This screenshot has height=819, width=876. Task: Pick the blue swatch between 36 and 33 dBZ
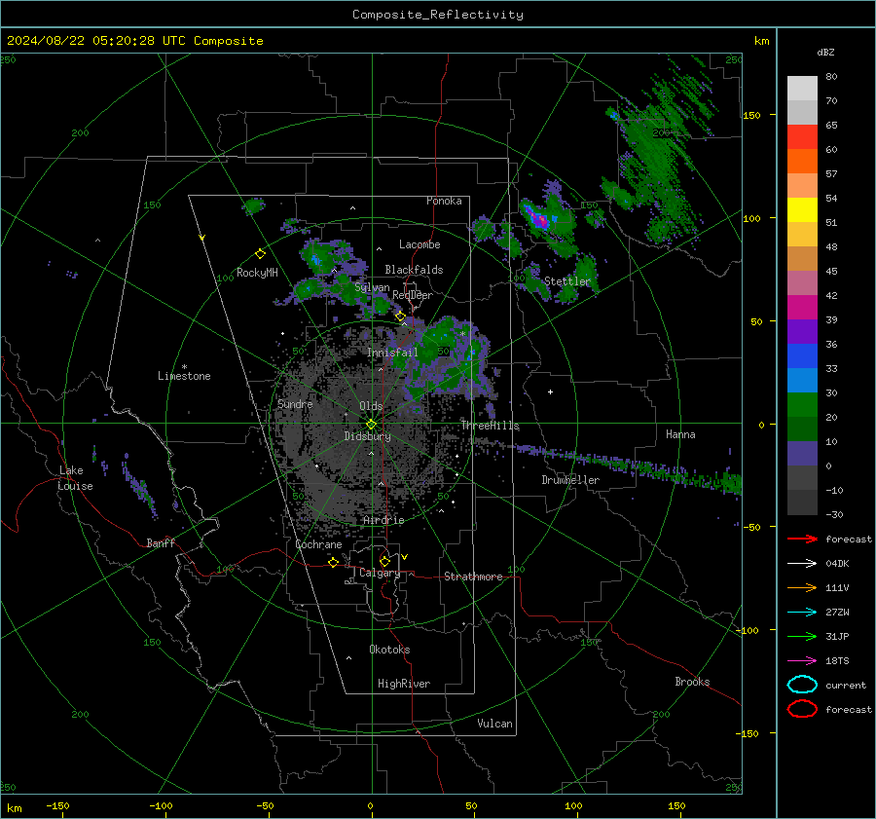pyautogui.click(x=802, y=356)
